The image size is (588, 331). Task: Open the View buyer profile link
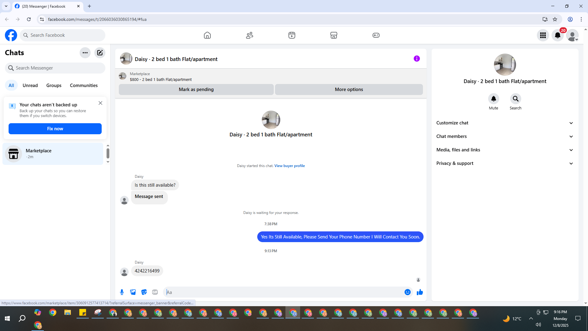(x=289, y=166)
